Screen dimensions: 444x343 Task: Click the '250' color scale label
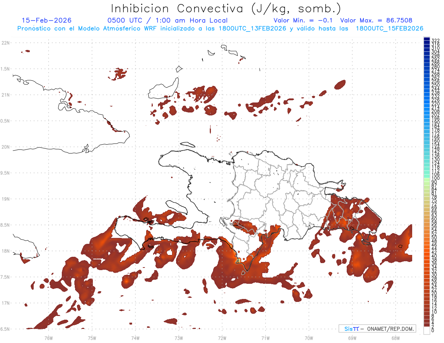click(x=435, y=85)
